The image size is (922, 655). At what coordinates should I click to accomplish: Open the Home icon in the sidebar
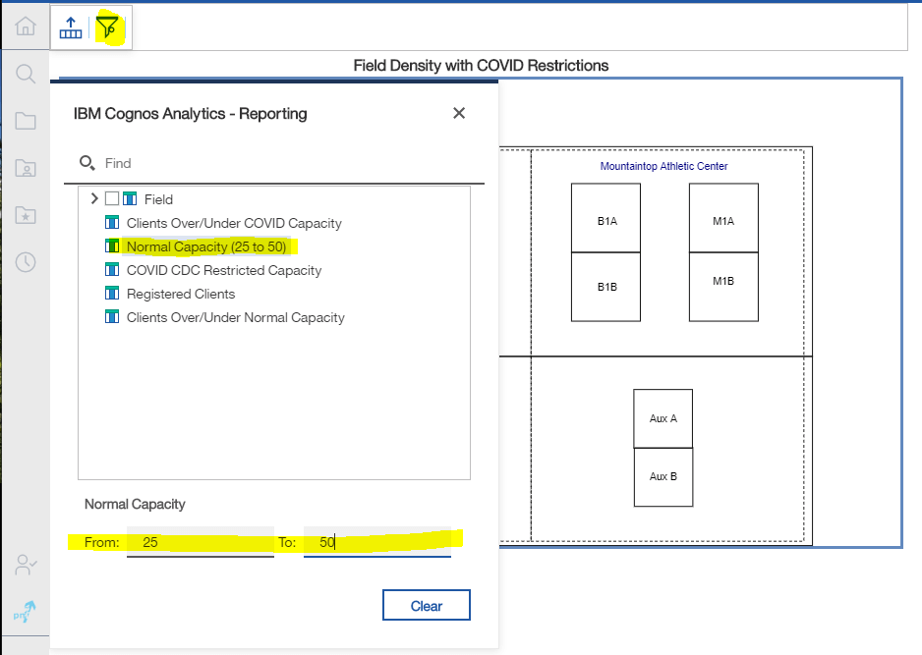click(26, 27)
